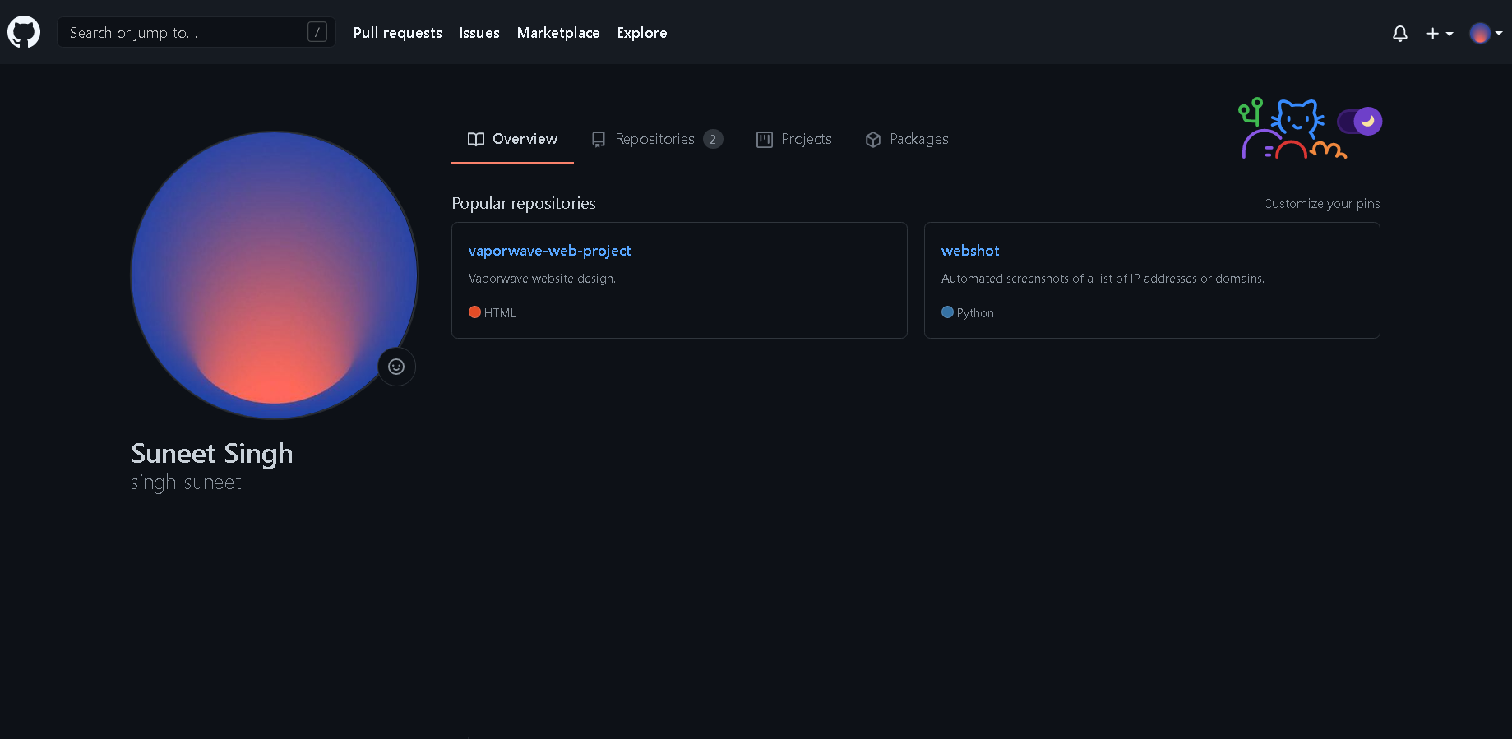Click the set status smiley icon
The width and height of the screenshot is (1512, 739).
pyautogui.click(x=396, y=367)
